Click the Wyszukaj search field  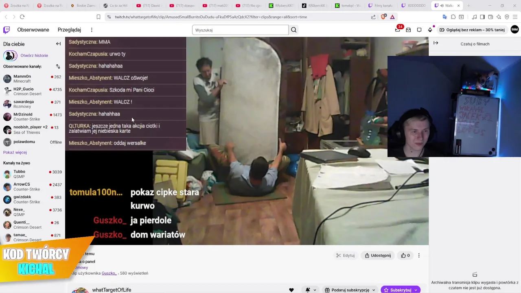(240, 30)
